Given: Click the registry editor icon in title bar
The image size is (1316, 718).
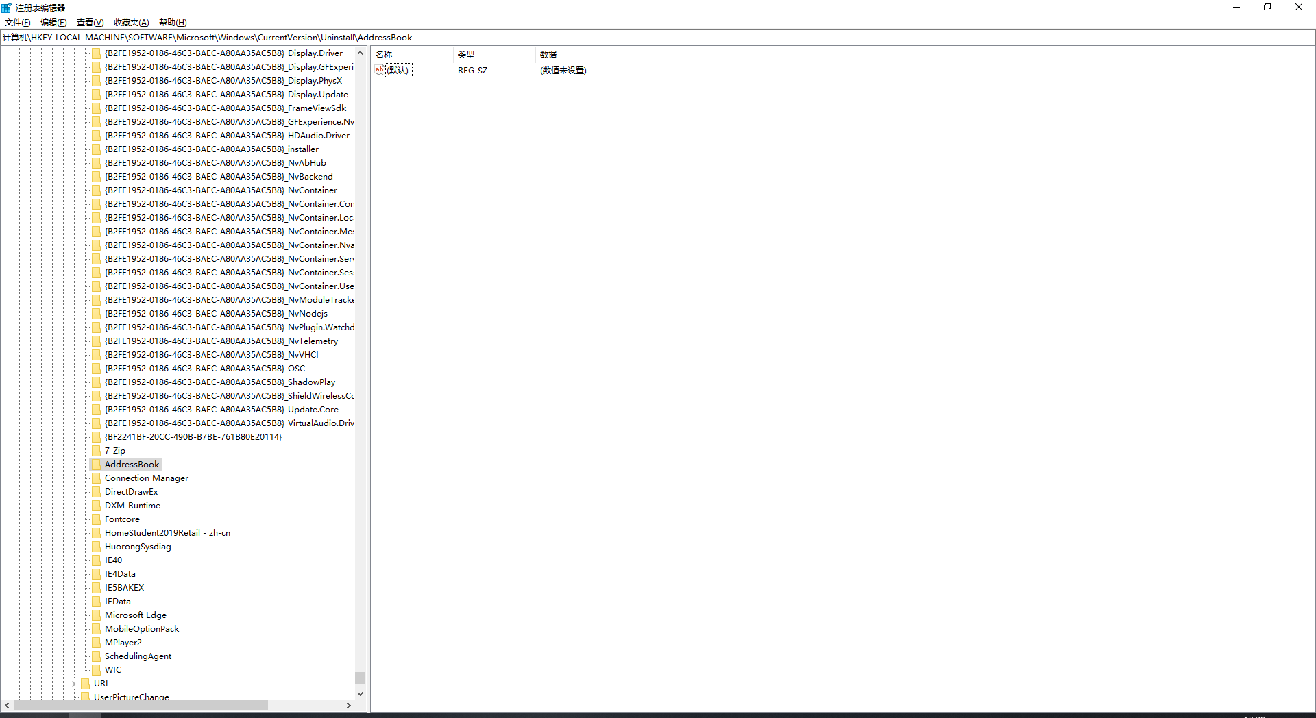Looking at the screenshot, I should (6, 7).
